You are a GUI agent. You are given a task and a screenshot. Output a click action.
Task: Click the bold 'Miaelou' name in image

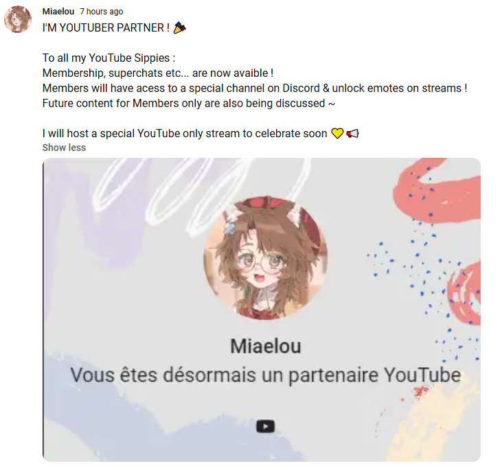(266, 346)
